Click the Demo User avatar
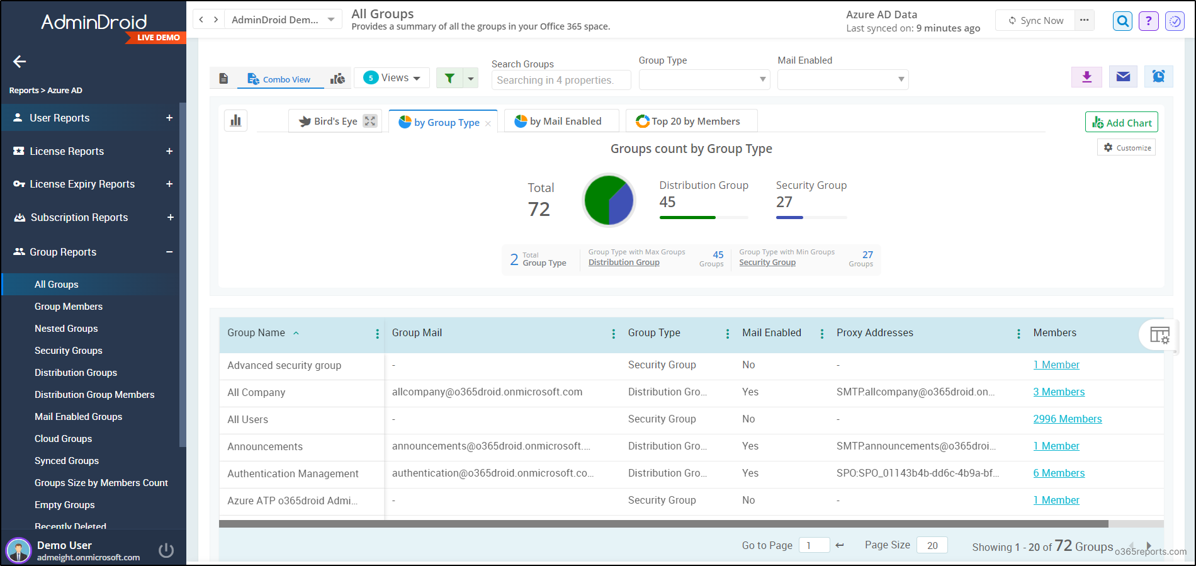 [x=18, y=550]
